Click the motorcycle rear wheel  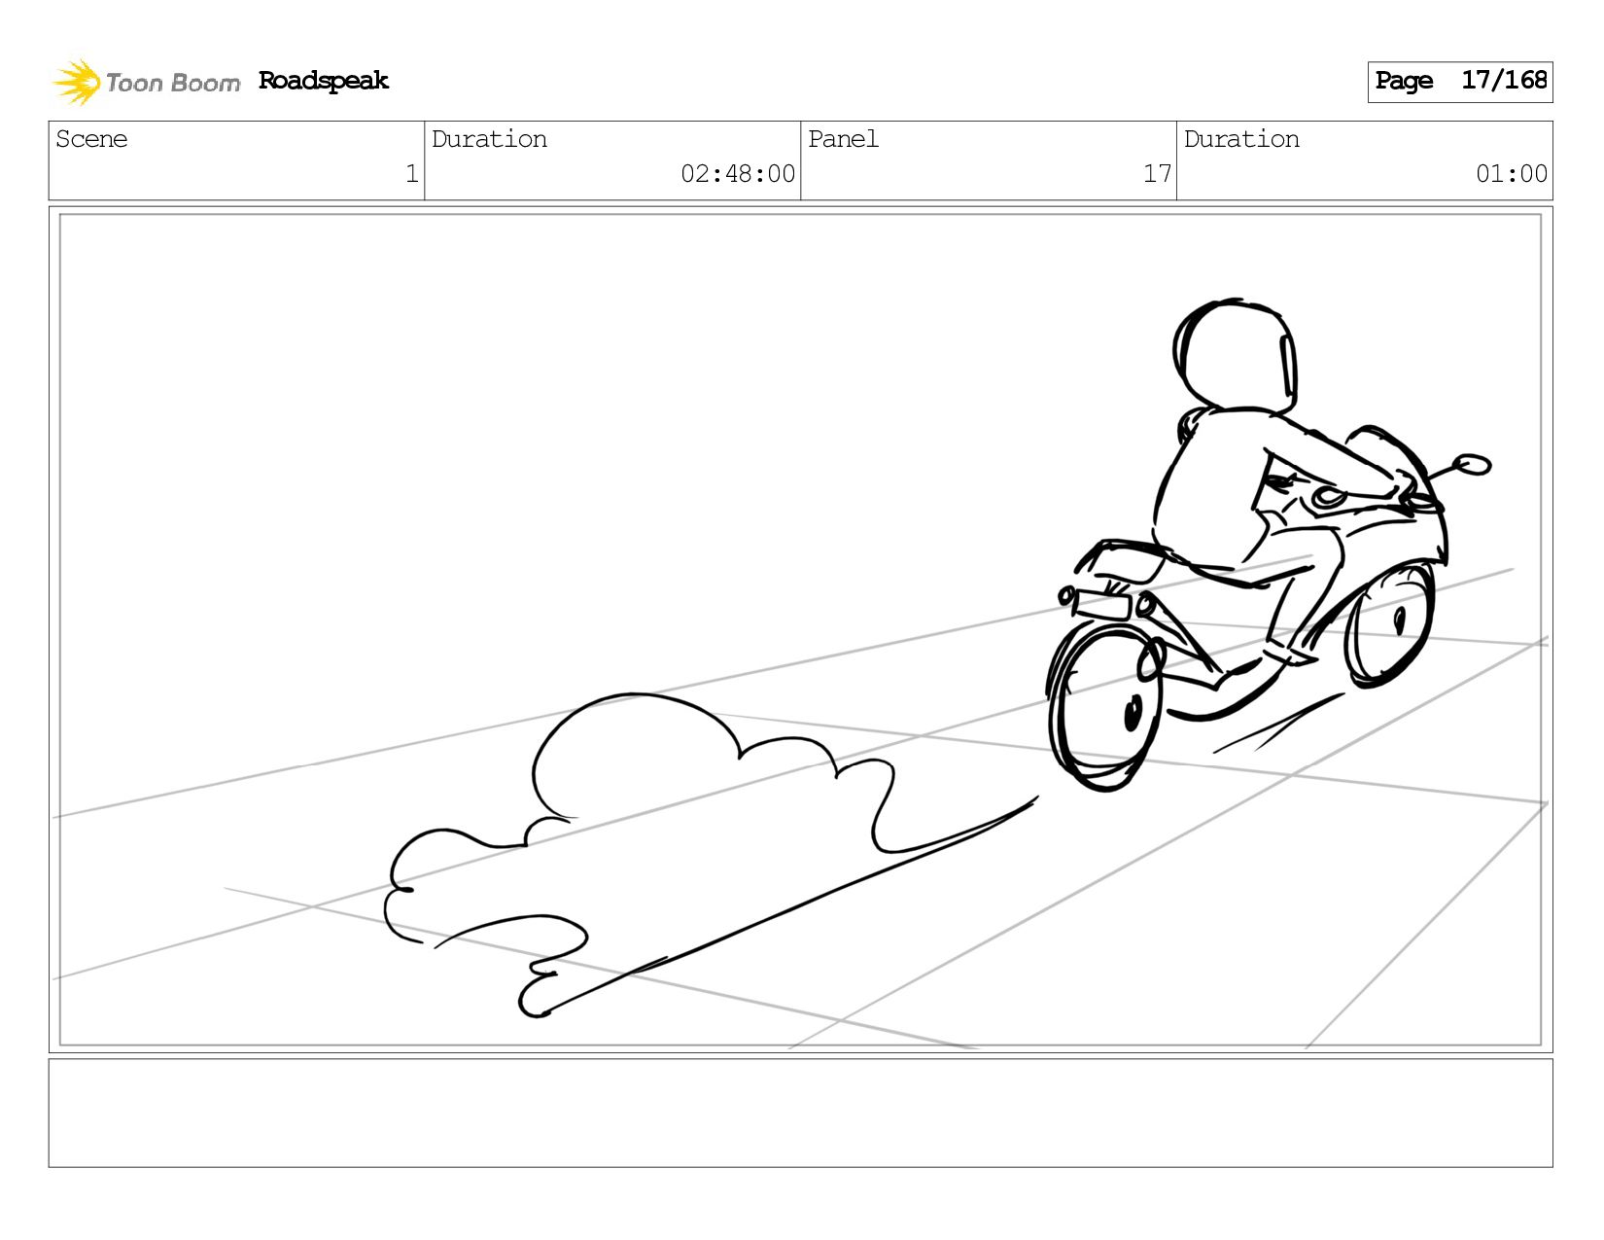(1105, 707)
